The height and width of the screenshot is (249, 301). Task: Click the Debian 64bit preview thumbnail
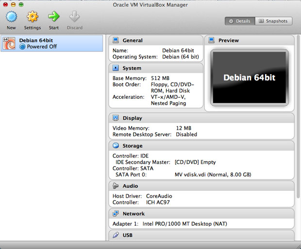pos(250,78)
